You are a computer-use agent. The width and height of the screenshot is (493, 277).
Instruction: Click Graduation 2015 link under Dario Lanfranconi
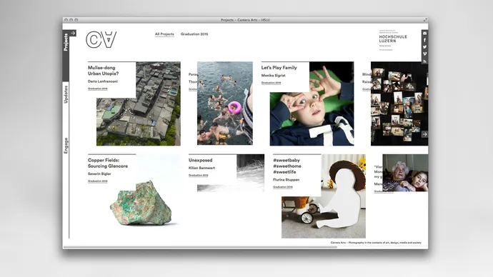pos(98,89)
